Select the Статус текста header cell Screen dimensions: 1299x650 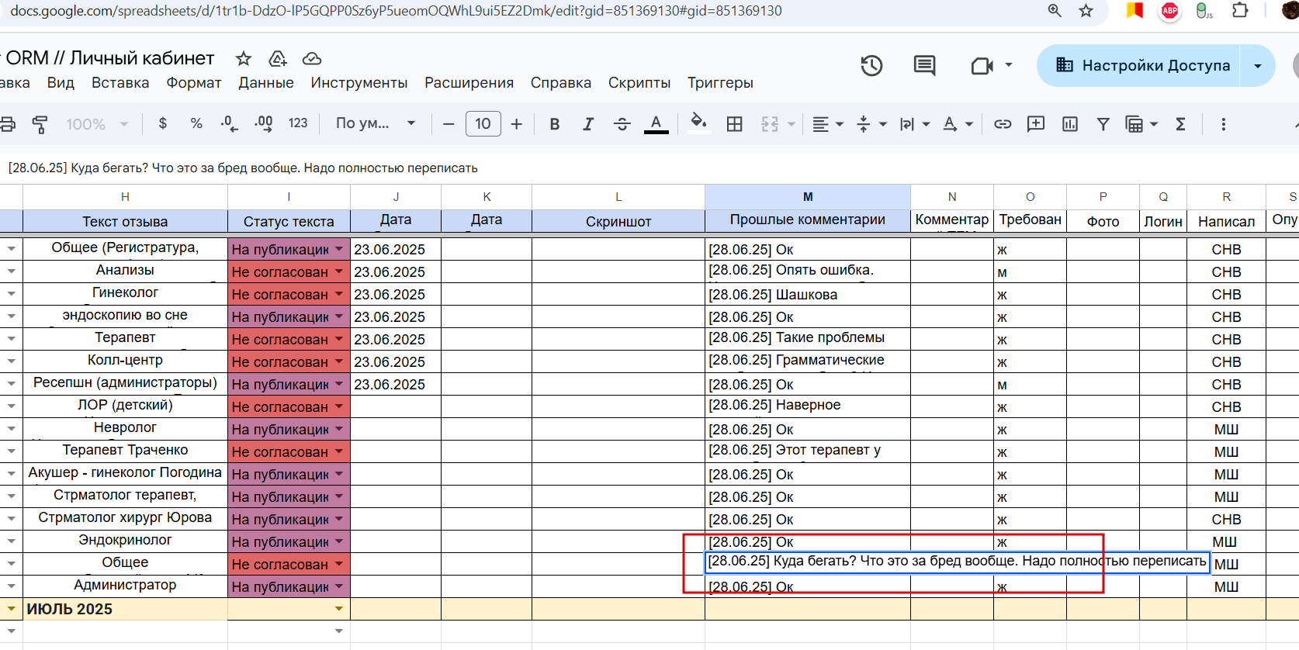click(289, 221)
